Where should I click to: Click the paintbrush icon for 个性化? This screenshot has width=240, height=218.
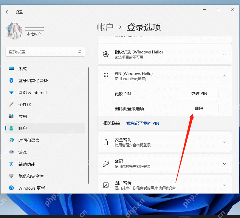[11, 105]
